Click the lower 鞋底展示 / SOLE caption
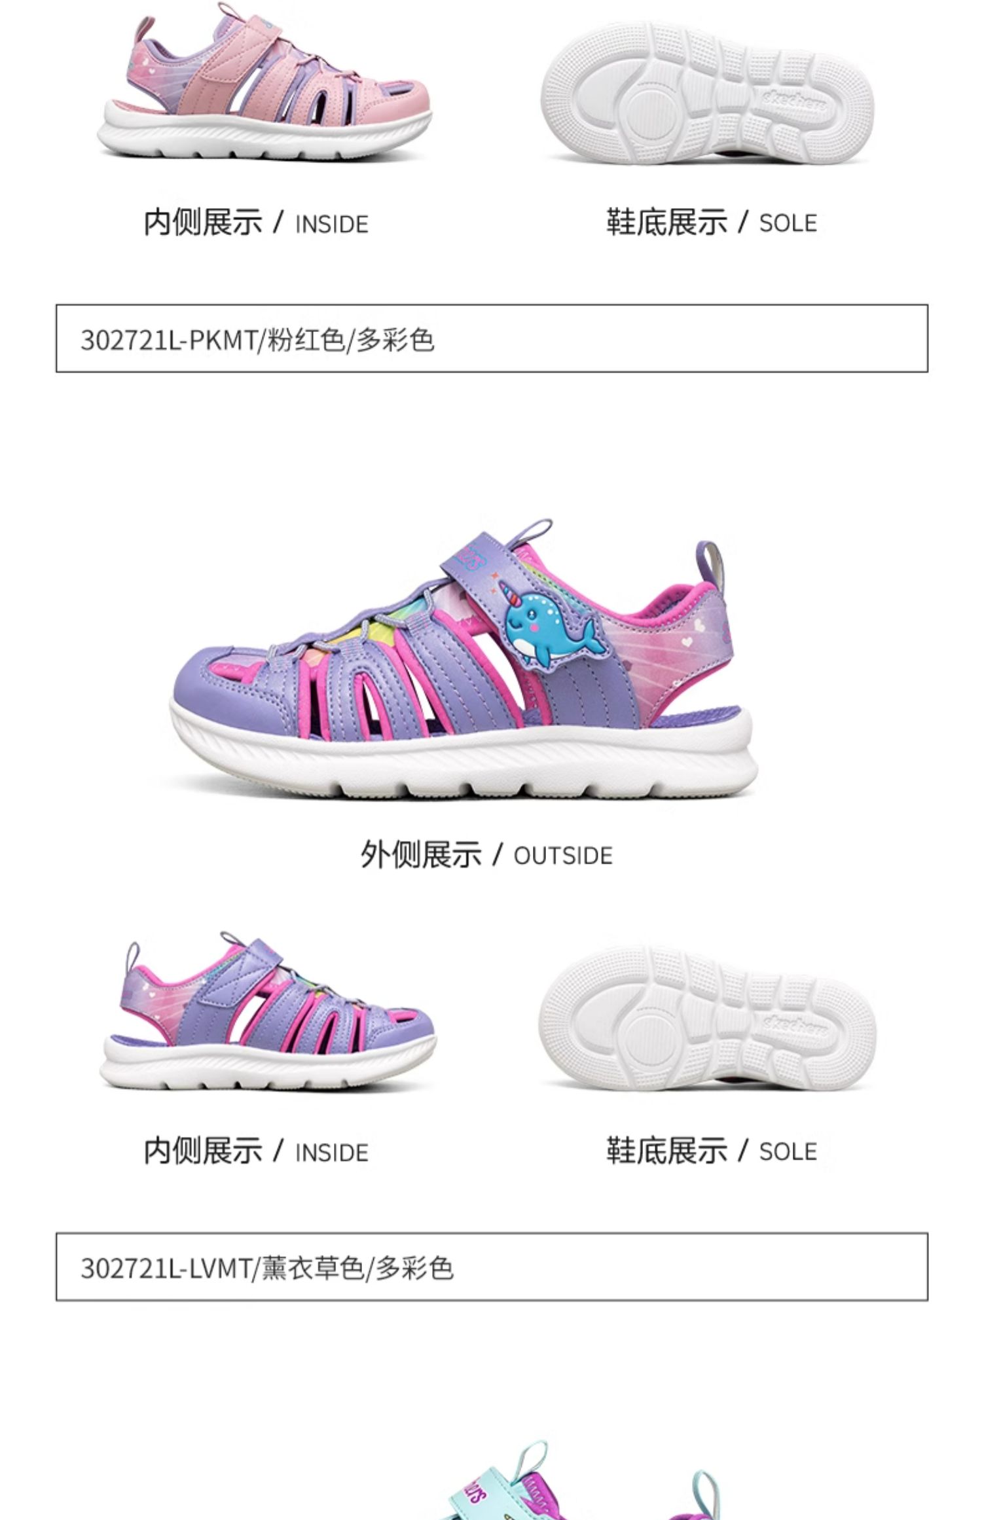This screenshot has width=982, height=1520. coord(711,1151)
